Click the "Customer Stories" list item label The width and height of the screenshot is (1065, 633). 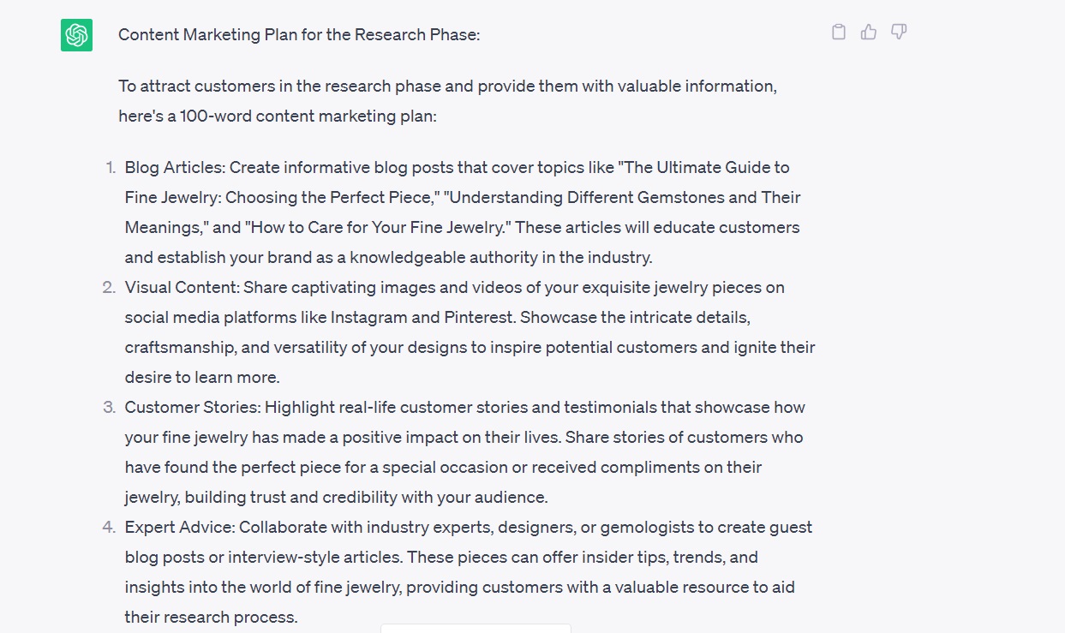192,408
